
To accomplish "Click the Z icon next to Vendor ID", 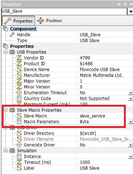I will pyautogui.click(x=19, y=58).
